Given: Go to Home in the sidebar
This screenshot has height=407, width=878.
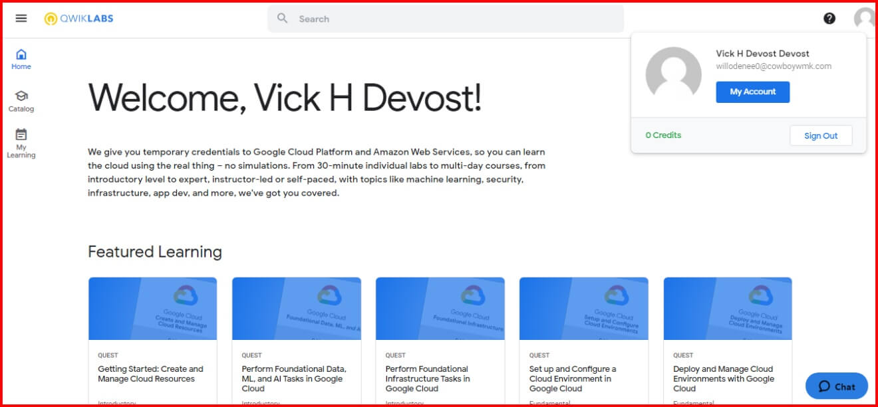Looking at the screenshot, I should [x=21, y=59].
